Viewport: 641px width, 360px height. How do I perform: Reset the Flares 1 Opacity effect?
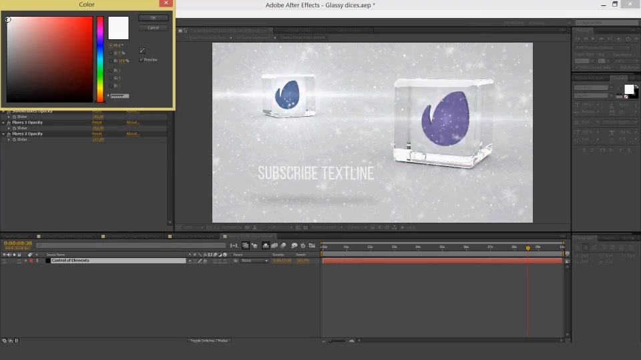[x=97, y=123]
